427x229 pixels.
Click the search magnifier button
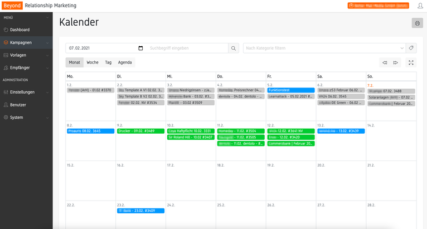pyautogui.click(x=234, y=48)
